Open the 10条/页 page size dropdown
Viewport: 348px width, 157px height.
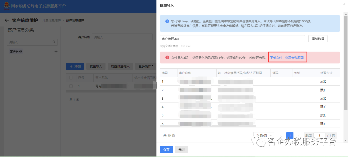pos(264,135)
